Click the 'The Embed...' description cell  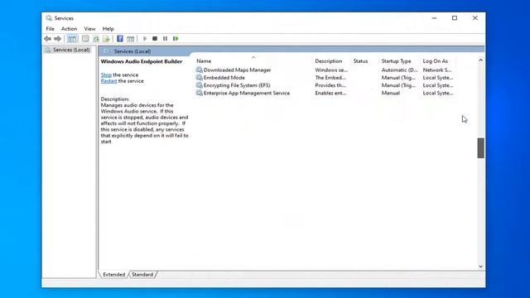330,78
